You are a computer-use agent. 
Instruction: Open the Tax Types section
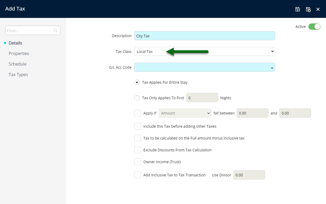[x=18, y=74]
